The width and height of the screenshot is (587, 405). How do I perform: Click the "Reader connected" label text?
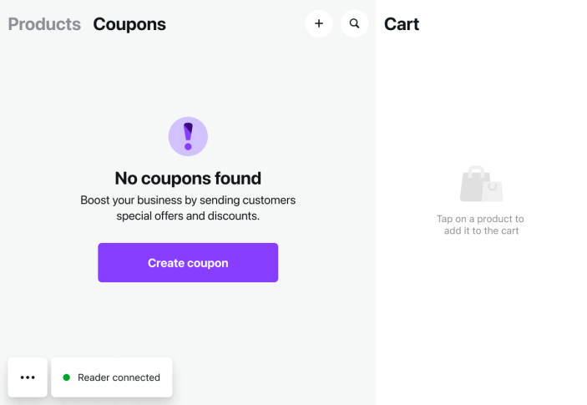[119, 377]
